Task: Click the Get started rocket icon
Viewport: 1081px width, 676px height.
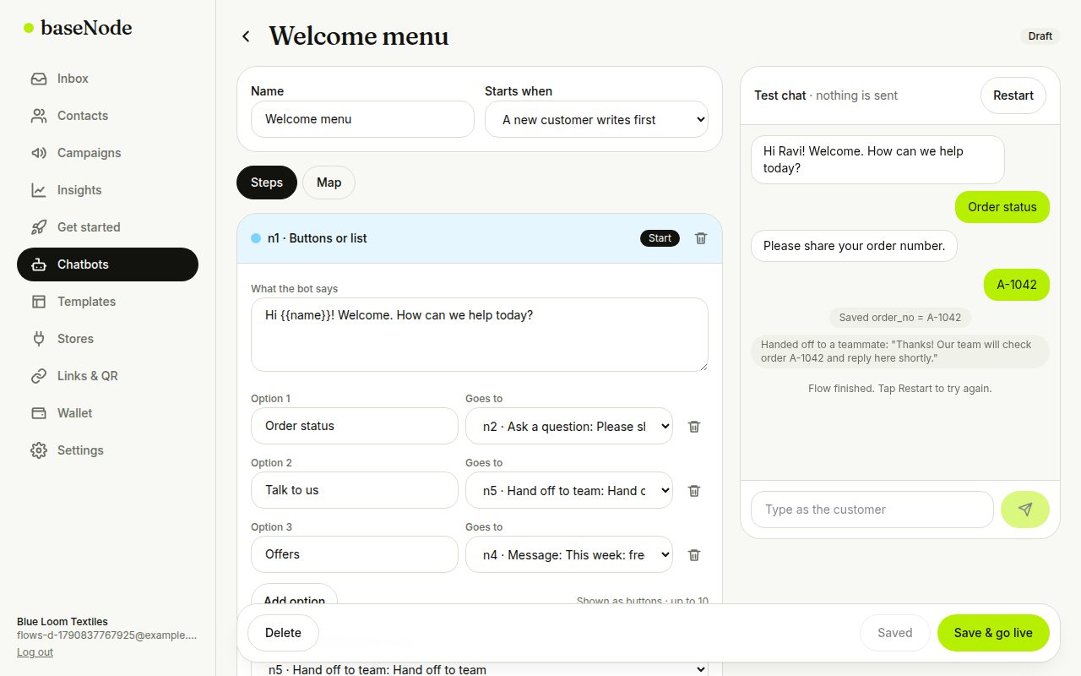Action: 39,227
